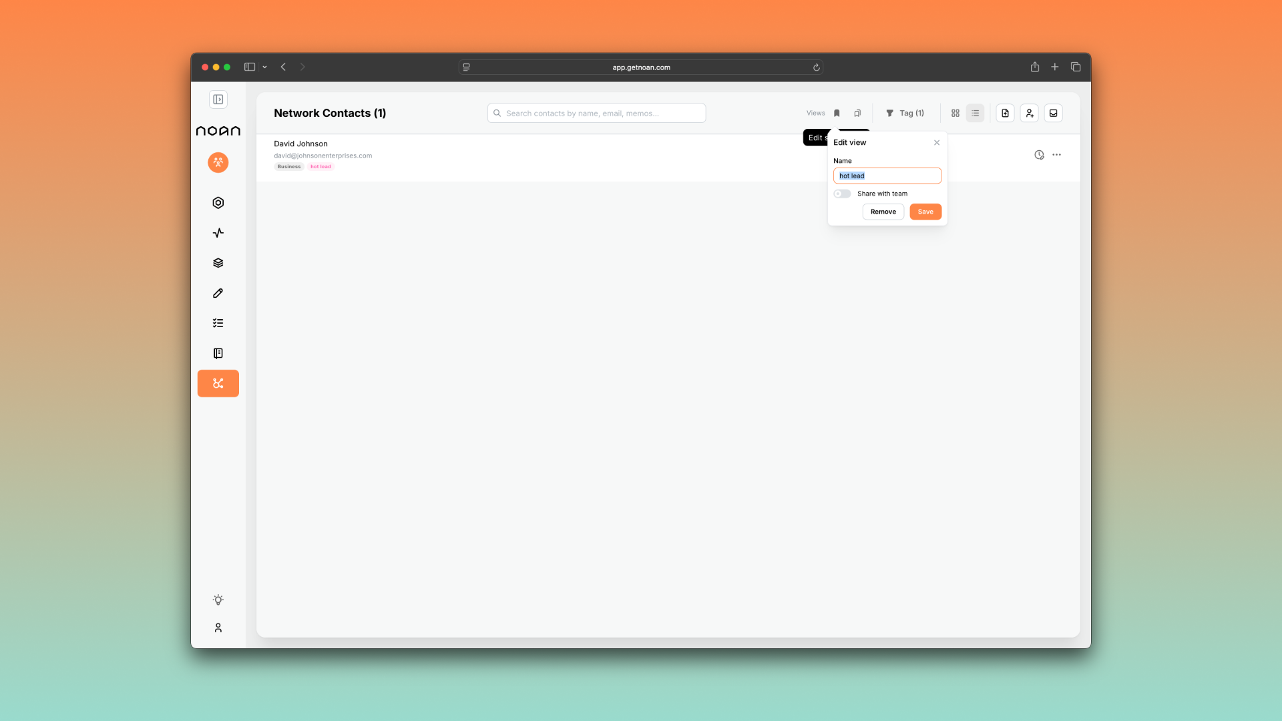Click the multiple bookmarks views icon
Viewport: 1282px width, 721px height.
pyautogui.click(x=857, y=113)
